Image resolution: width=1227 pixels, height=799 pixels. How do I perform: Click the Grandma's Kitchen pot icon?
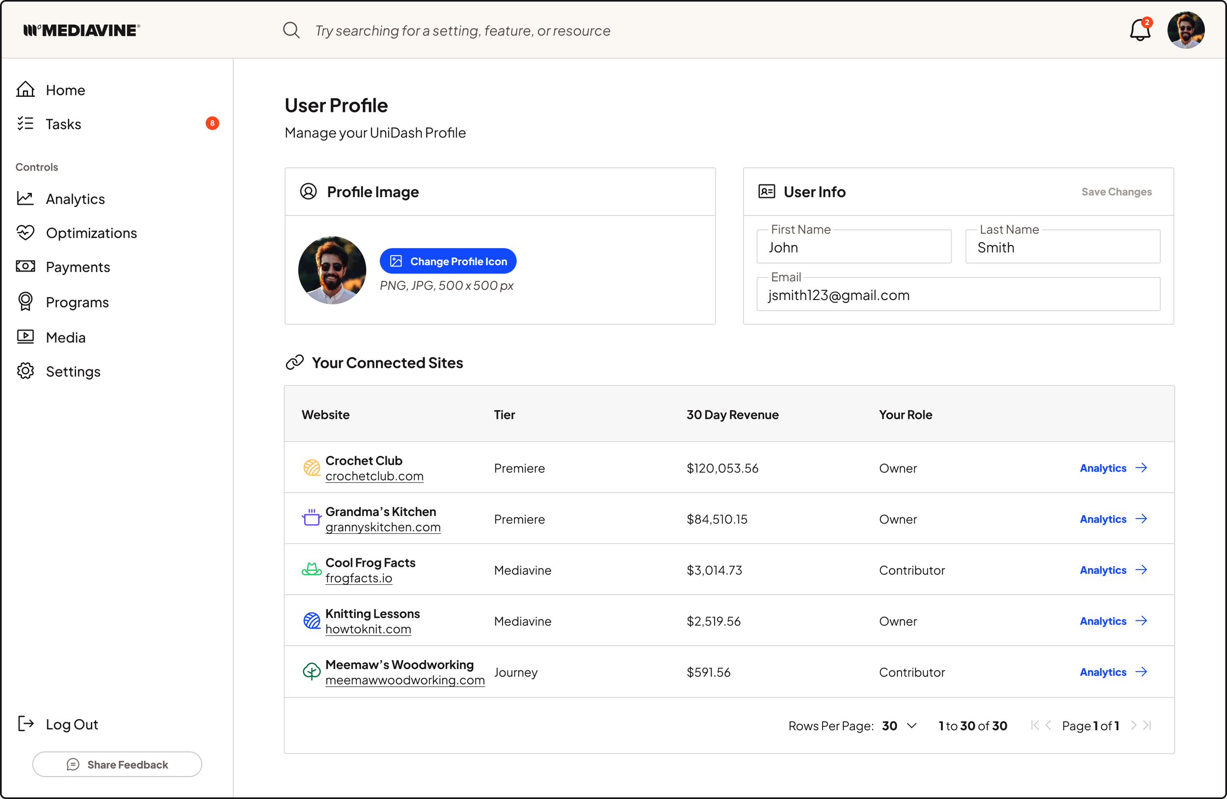click(x=311, y=518)
